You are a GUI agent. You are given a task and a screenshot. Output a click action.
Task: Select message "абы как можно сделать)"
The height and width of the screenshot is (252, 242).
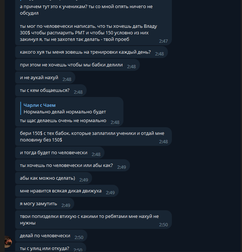53,178
